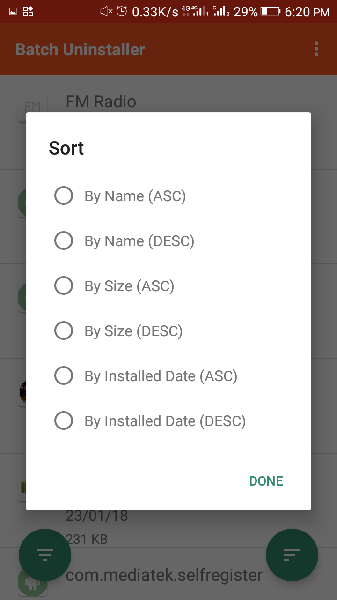
Task: Tap the com.mediatek.selfregister list item
Action: click(x=164, y=575)
